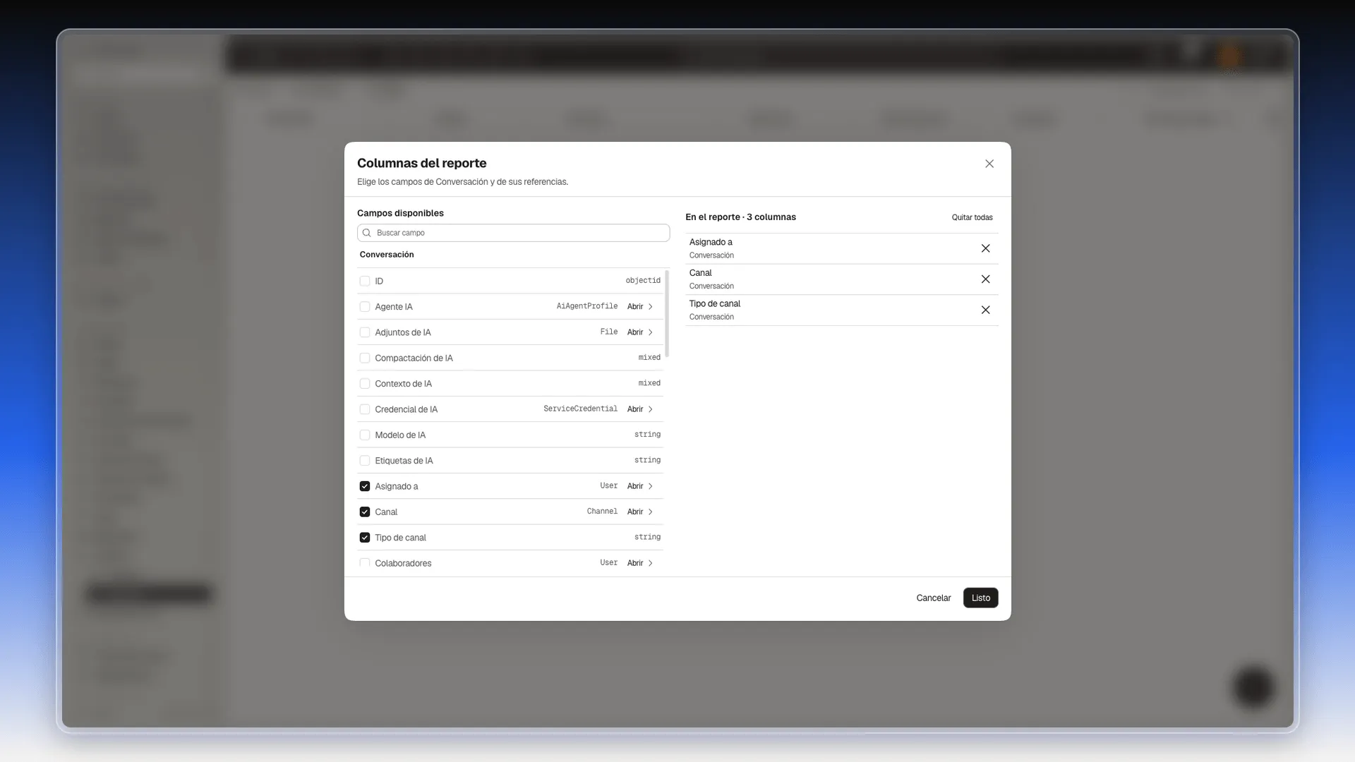Open the Adjuntos de IA File reference

(x=639, y=332)
